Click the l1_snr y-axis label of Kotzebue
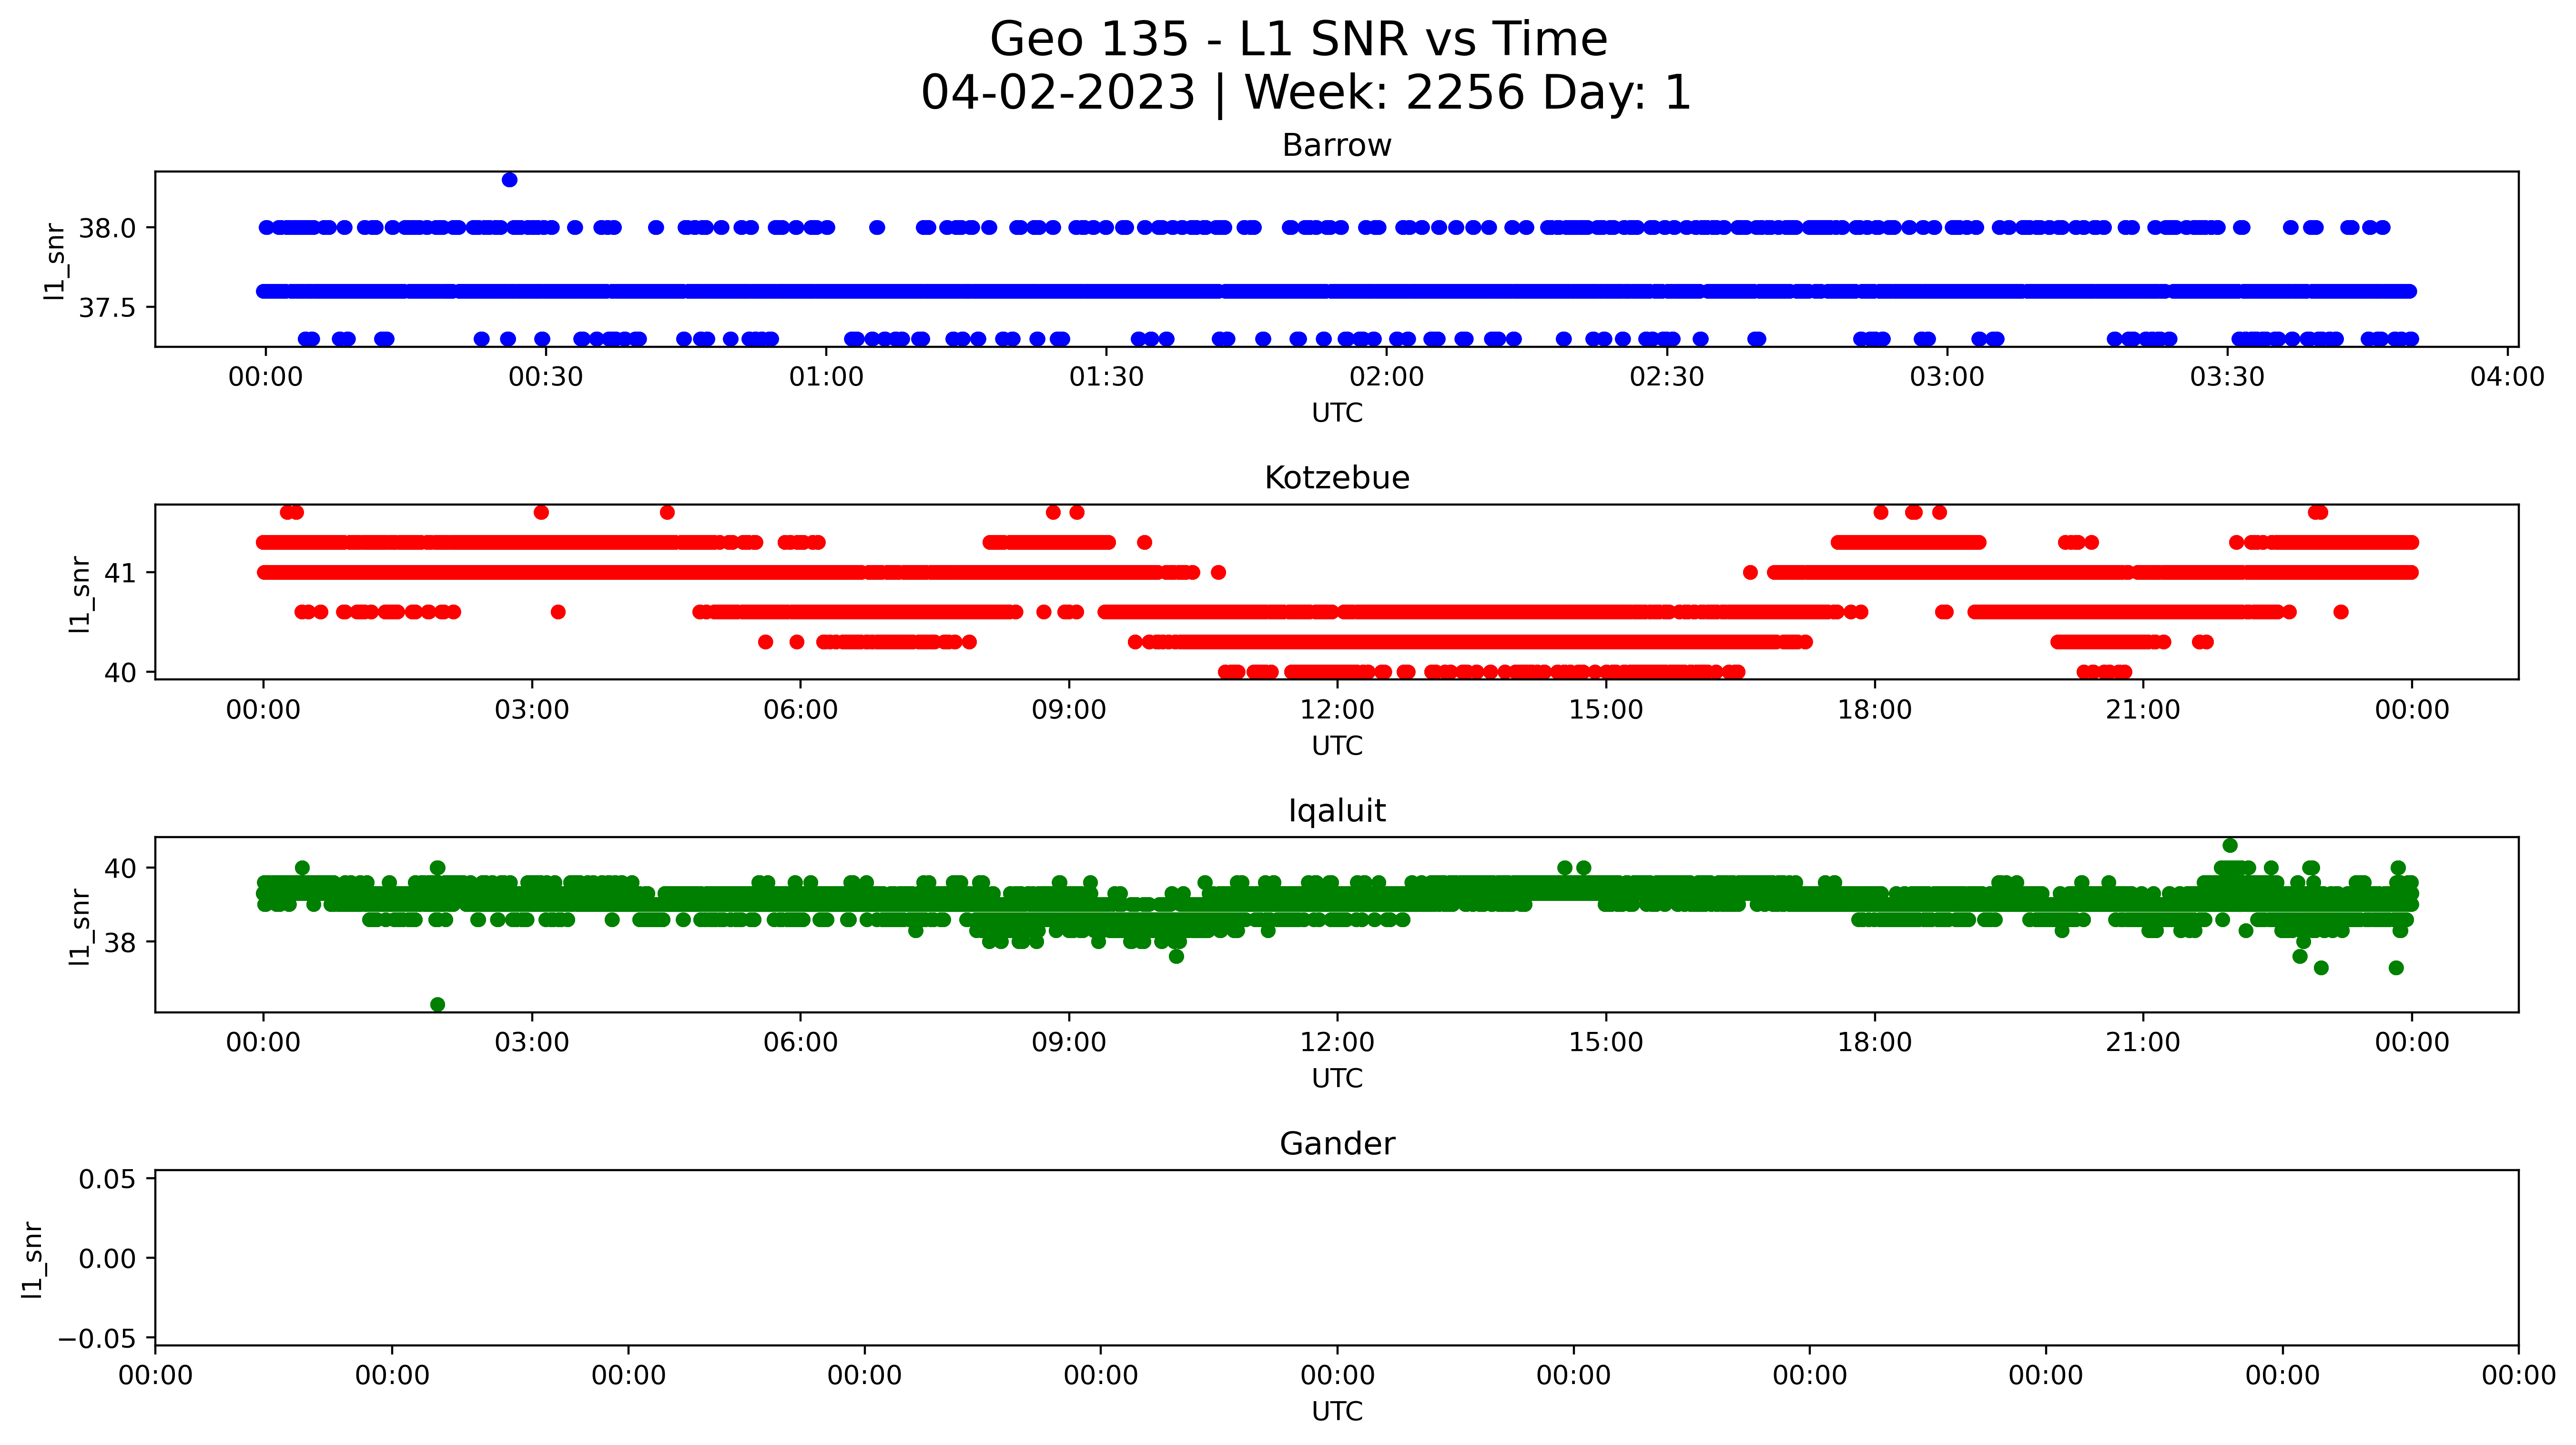 (80, 594)
